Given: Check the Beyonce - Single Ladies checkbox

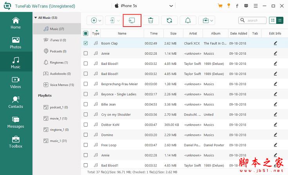Looking at the screenshot, I should (x=85, y=94).
